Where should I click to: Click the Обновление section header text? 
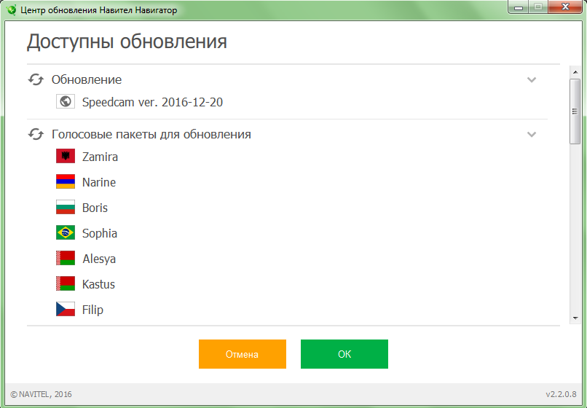87,80
